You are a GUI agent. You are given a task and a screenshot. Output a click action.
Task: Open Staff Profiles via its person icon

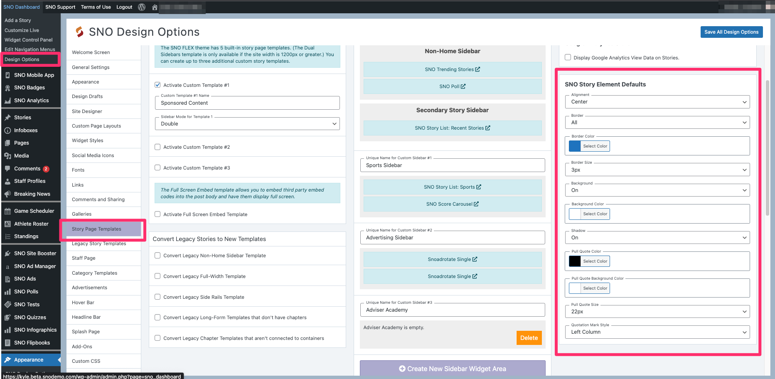click(x=7, y=181)
